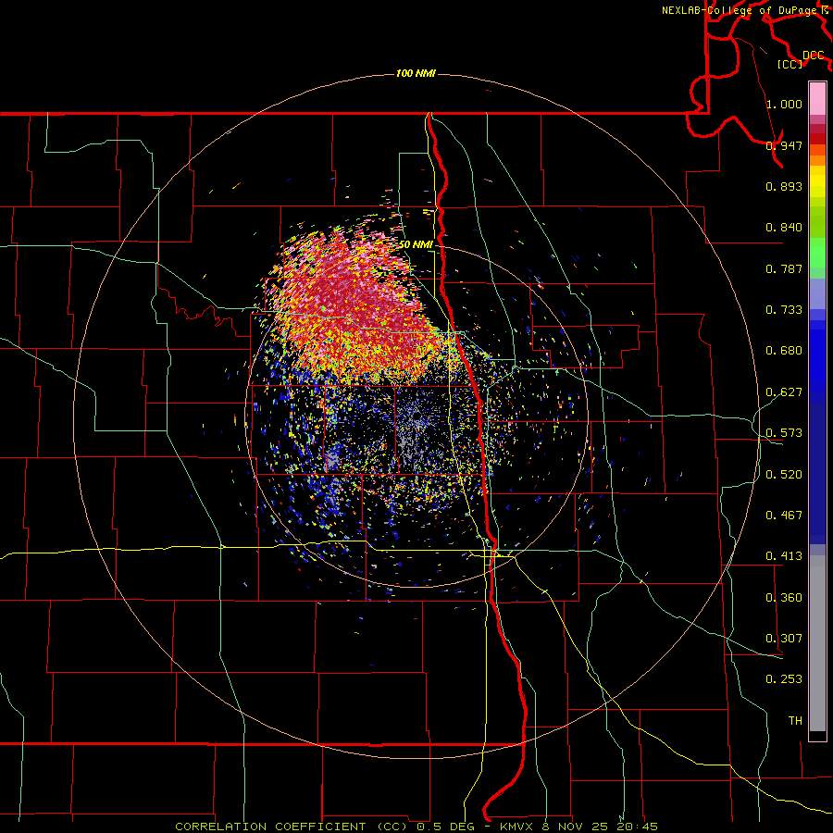Click the NEXLAB-College of DuPage credit text
The height and width of the screenshot is (833, 833).
(740, 10)
